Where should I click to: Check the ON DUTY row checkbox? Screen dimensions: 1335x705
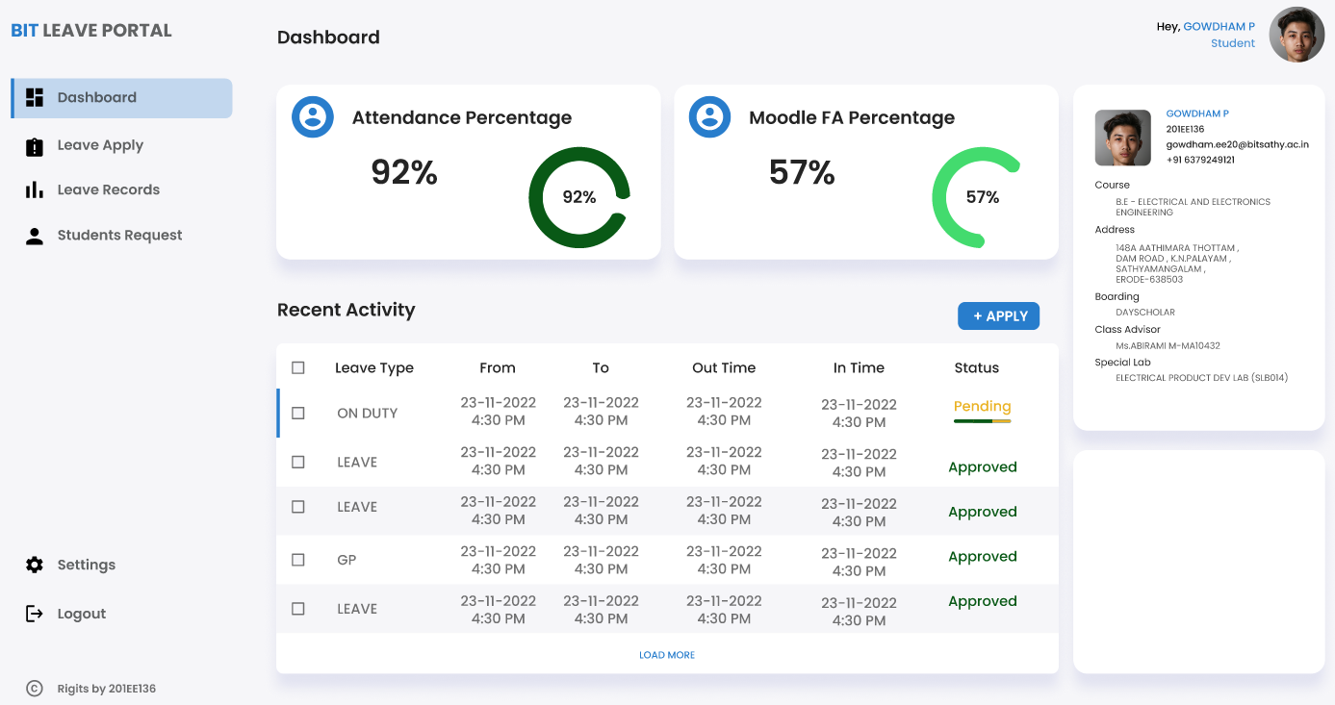tap(298, 413)
